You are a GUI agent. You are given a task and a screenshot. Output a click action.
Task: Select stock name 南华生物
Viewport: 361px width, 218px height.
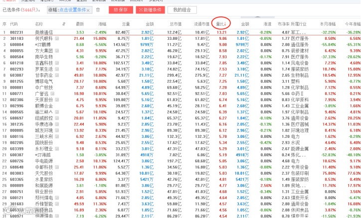[x=44, y=57]
